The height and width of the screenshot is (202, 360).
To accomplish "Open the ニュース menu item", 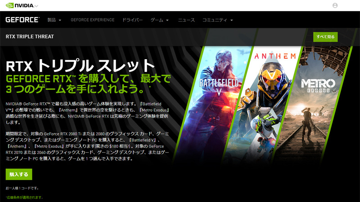I will coord(186,20).
